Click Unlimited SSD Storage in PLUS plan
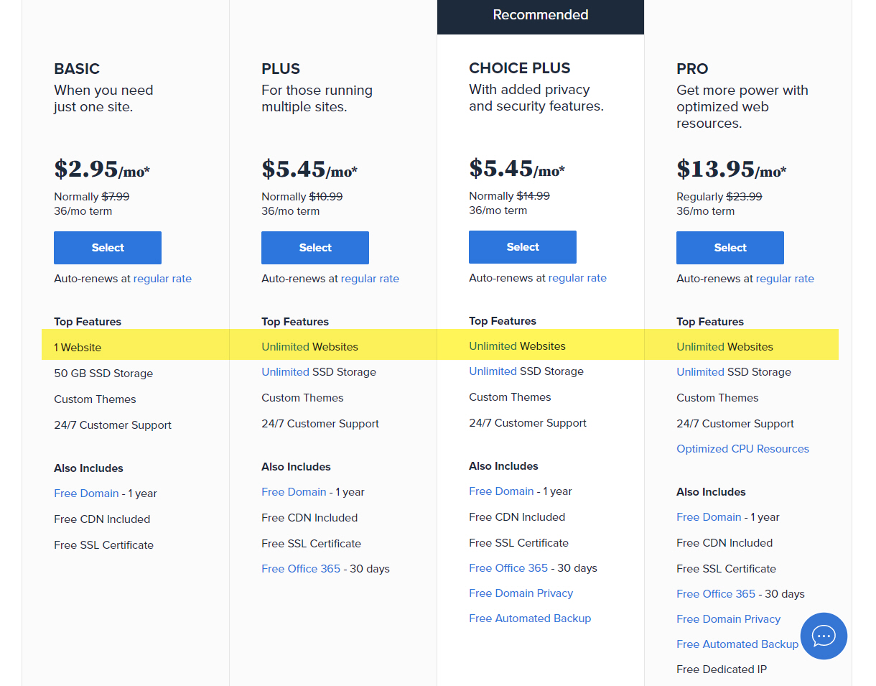The height and width of the screenshot is (686, 876). pos(285,372)
